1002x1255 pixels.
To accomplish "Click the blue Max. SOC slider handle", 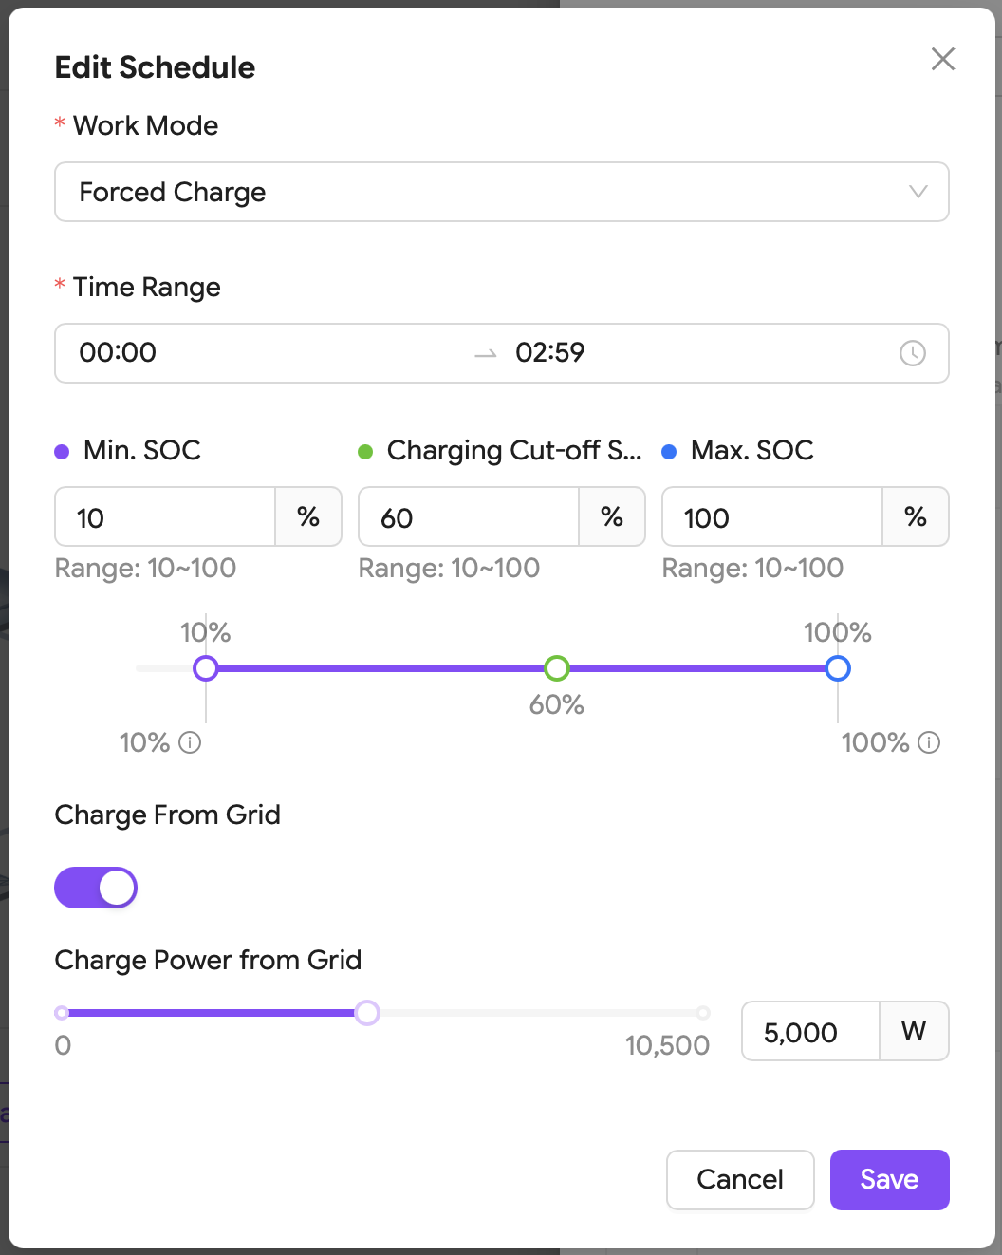I will point(838,668).
